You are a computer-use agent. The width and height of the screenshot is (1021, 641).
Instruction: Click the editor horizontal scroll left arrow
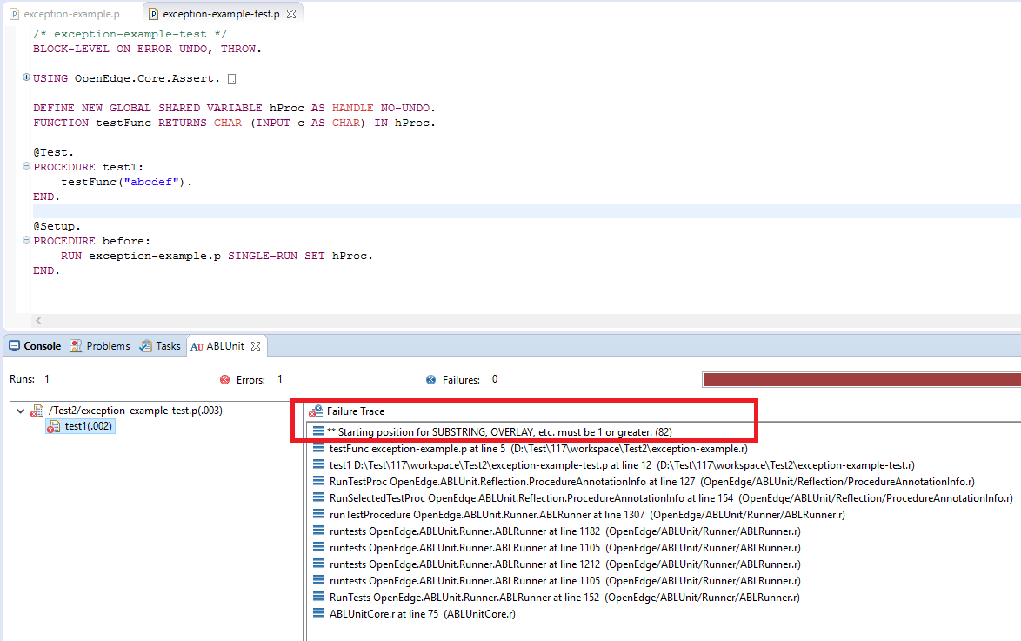tap(38, 320)
